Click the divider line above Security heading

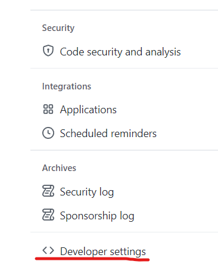pyautogui.click(x=124, y=10)
